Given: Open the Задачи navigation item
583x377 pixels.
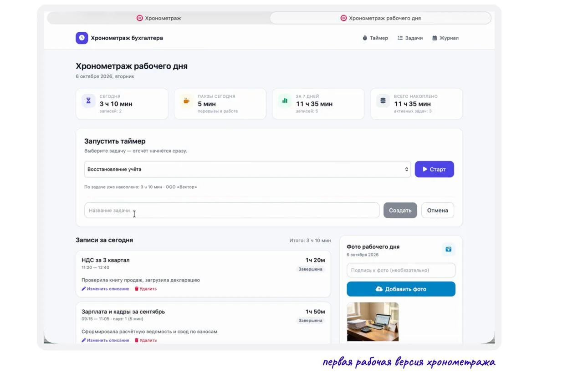Looking at the screenshot, I should pos(410,38).
